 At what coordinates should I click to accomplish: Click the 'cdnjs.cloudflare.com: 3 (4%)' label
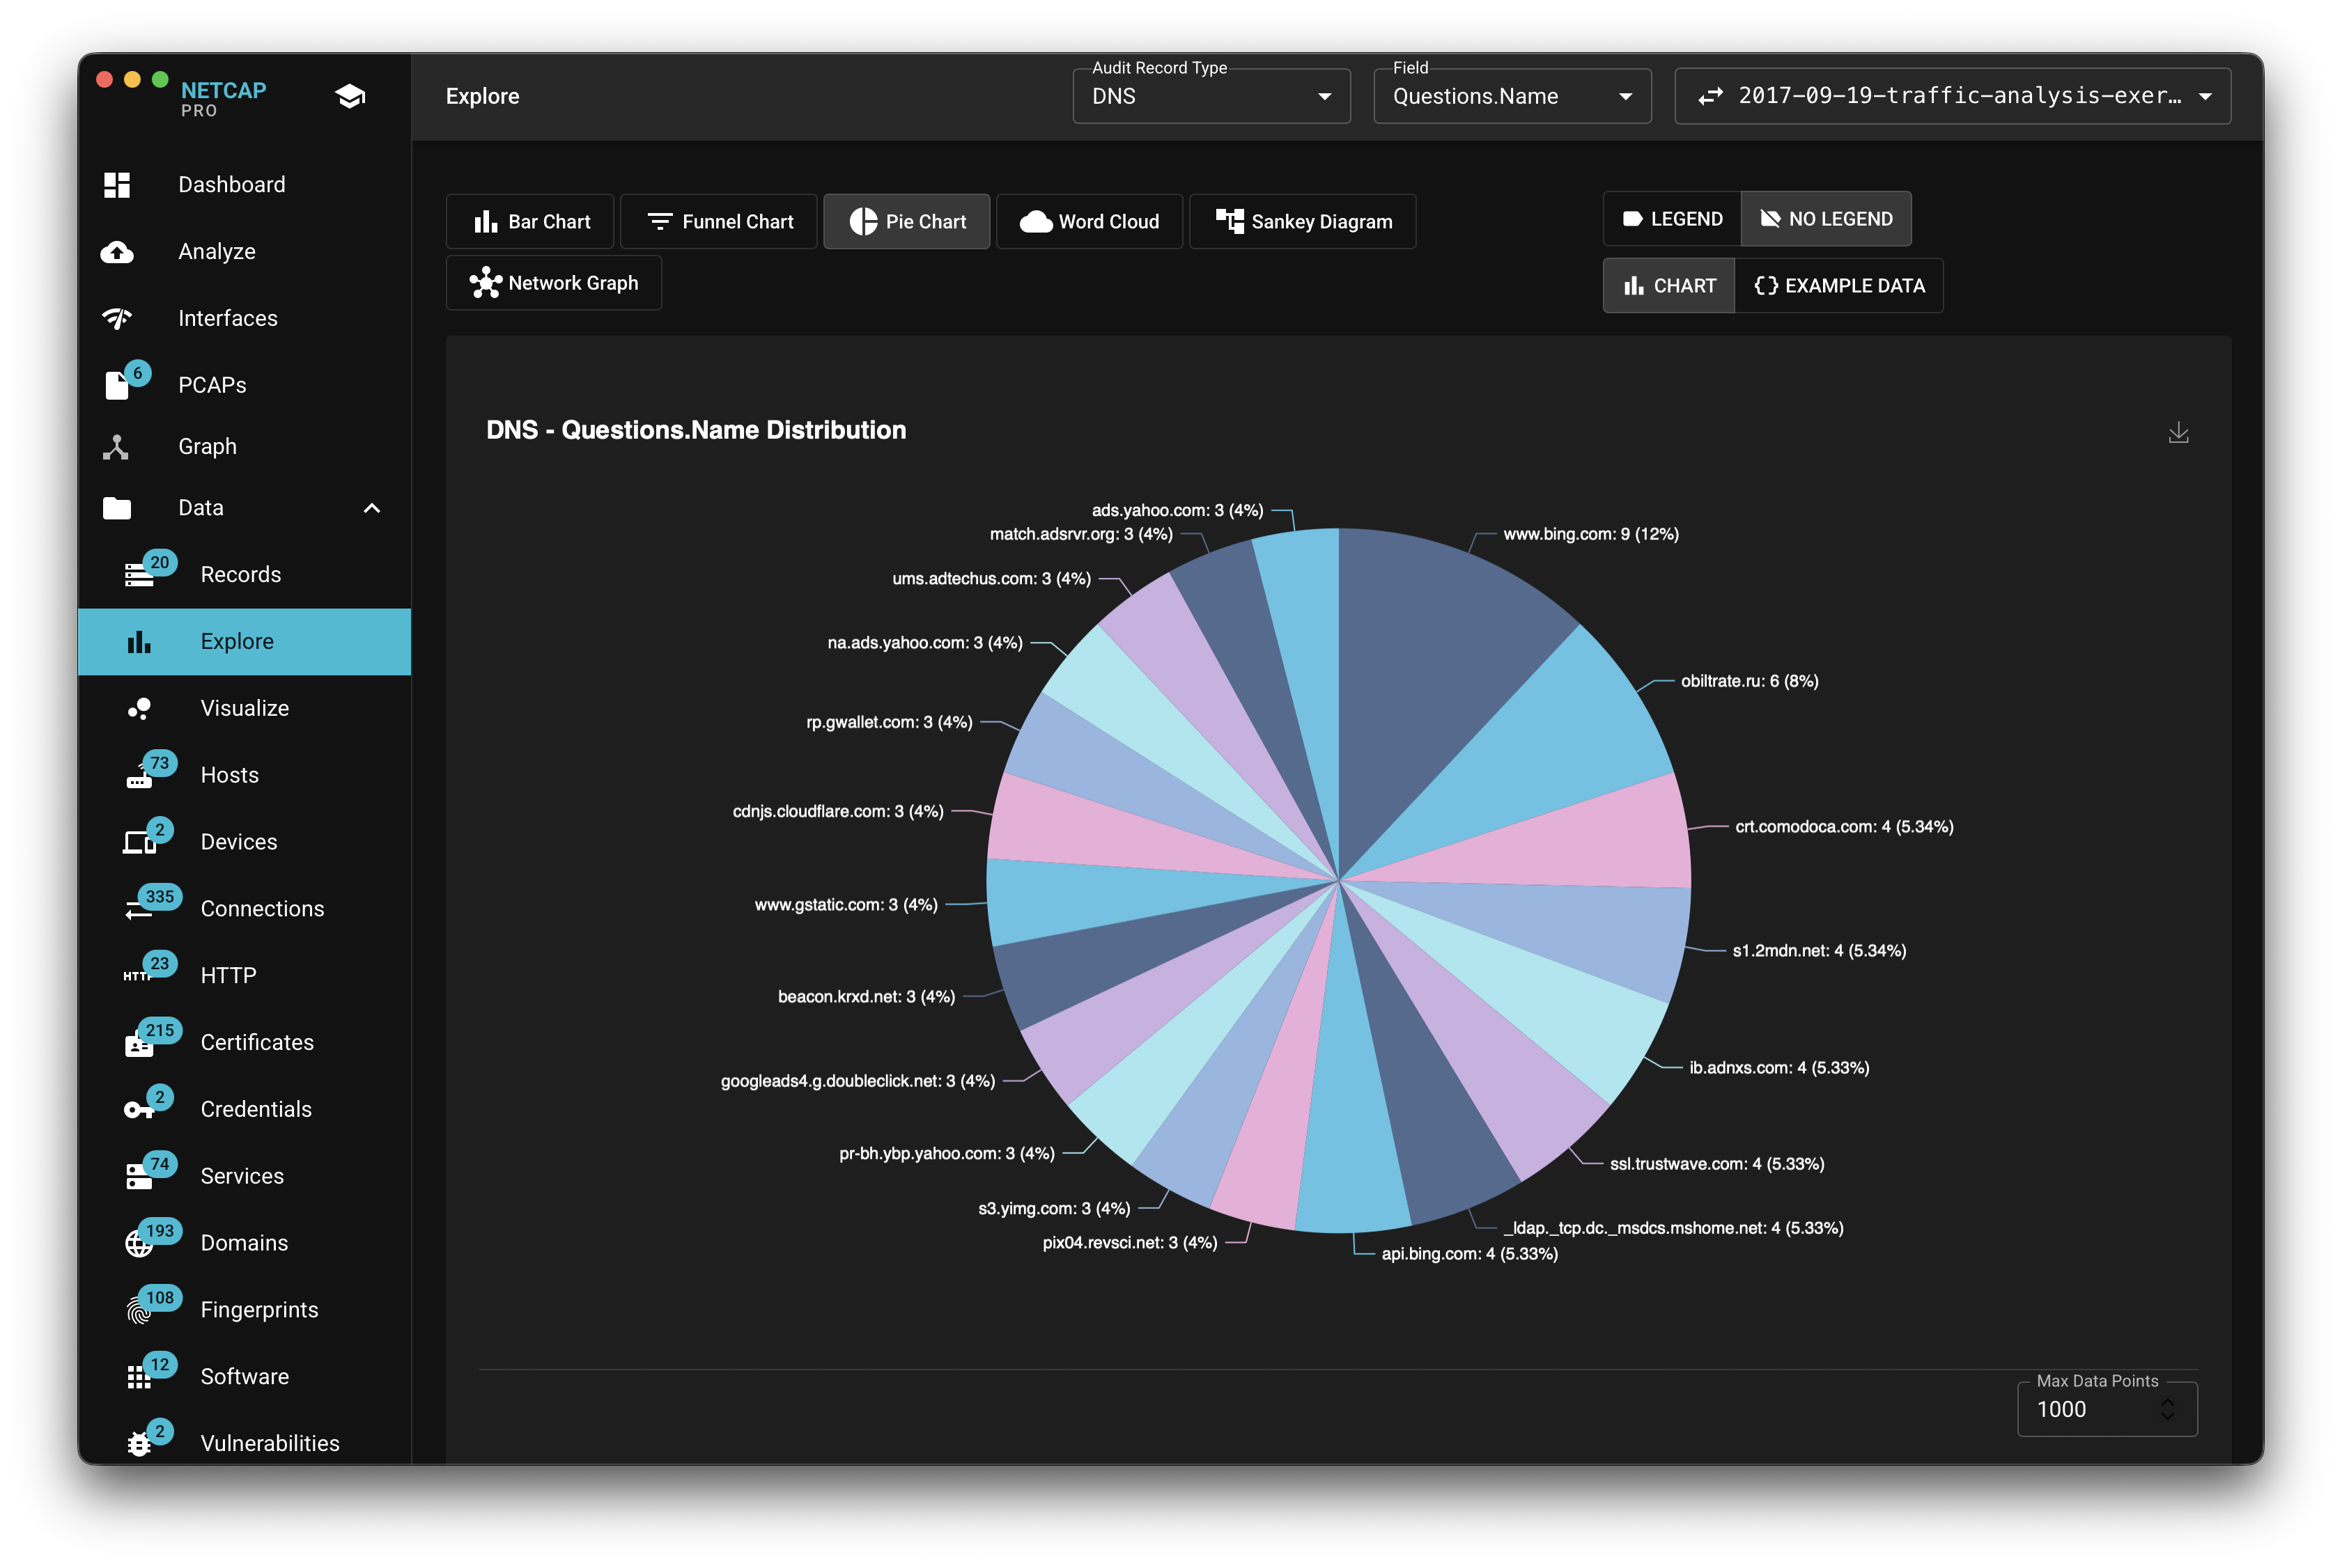(x=838, y=811)
